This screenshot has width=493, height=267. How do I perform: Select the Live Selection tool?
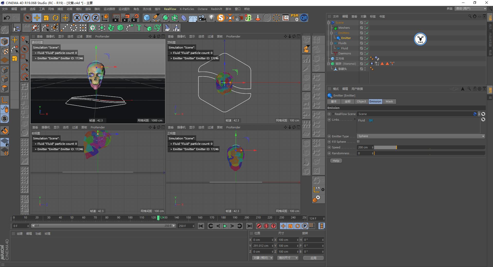[x=28, y=18]
